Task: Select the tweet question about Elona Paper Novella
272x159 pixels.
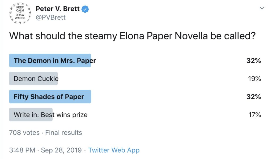Action: click(x=132, y=36)
